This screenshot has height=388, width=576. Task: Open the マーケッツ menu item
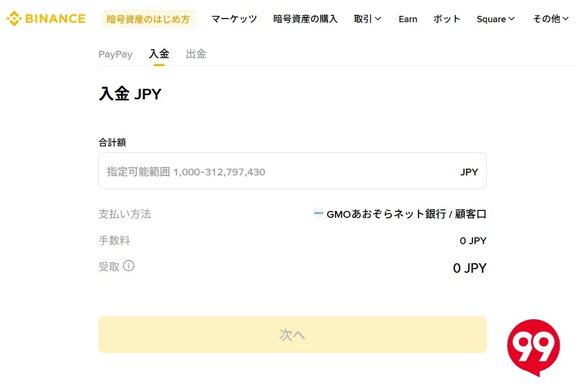coord(234,19)
